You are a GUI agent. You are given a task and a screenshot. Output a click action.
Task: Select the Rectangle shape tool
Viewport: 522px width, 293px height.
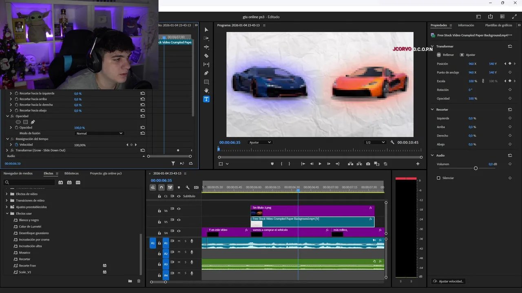coord(206,82)
